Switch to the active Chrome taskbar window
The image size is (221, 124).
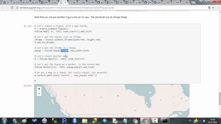tap(145, 121)
